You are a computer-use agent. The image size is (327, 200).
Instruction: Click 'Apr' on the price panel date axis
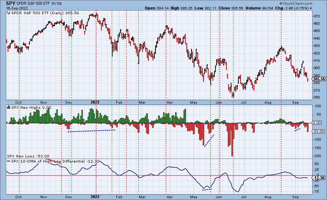[x=170, y=102]
